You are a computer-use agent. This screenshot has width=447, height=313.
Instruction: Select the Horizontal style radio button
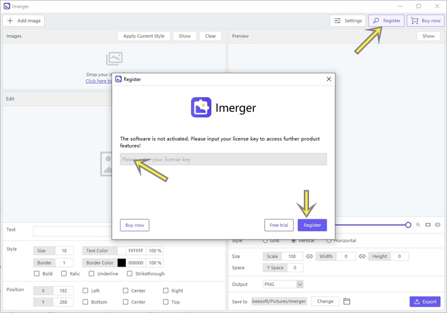coord(329,241)
